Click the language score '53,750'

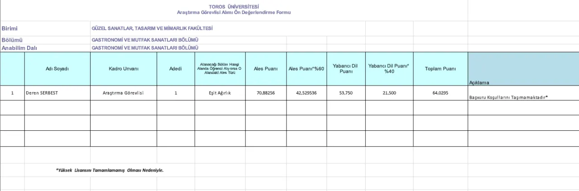tap(346, 93)
